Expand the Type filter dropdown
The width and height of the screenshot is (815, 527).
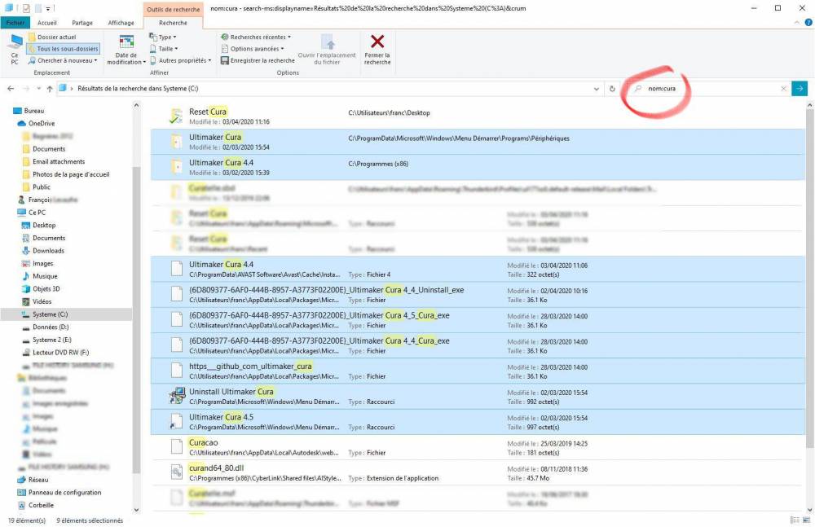pyautogui.click(x=163, y=37)
